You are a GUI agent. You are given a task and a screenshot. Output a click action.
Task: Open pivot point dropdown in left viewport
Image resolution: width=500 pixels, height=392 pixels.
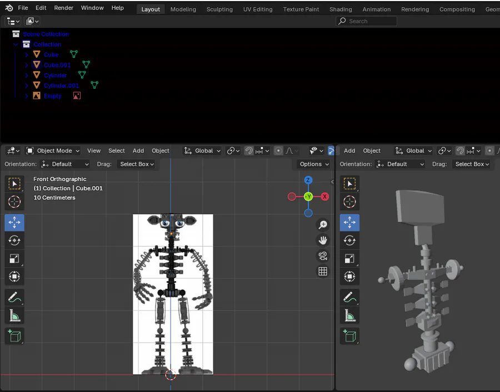[x=233, y=150]
